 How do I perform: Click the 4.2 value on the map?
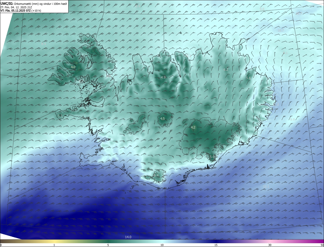click(x=193, y=127)
